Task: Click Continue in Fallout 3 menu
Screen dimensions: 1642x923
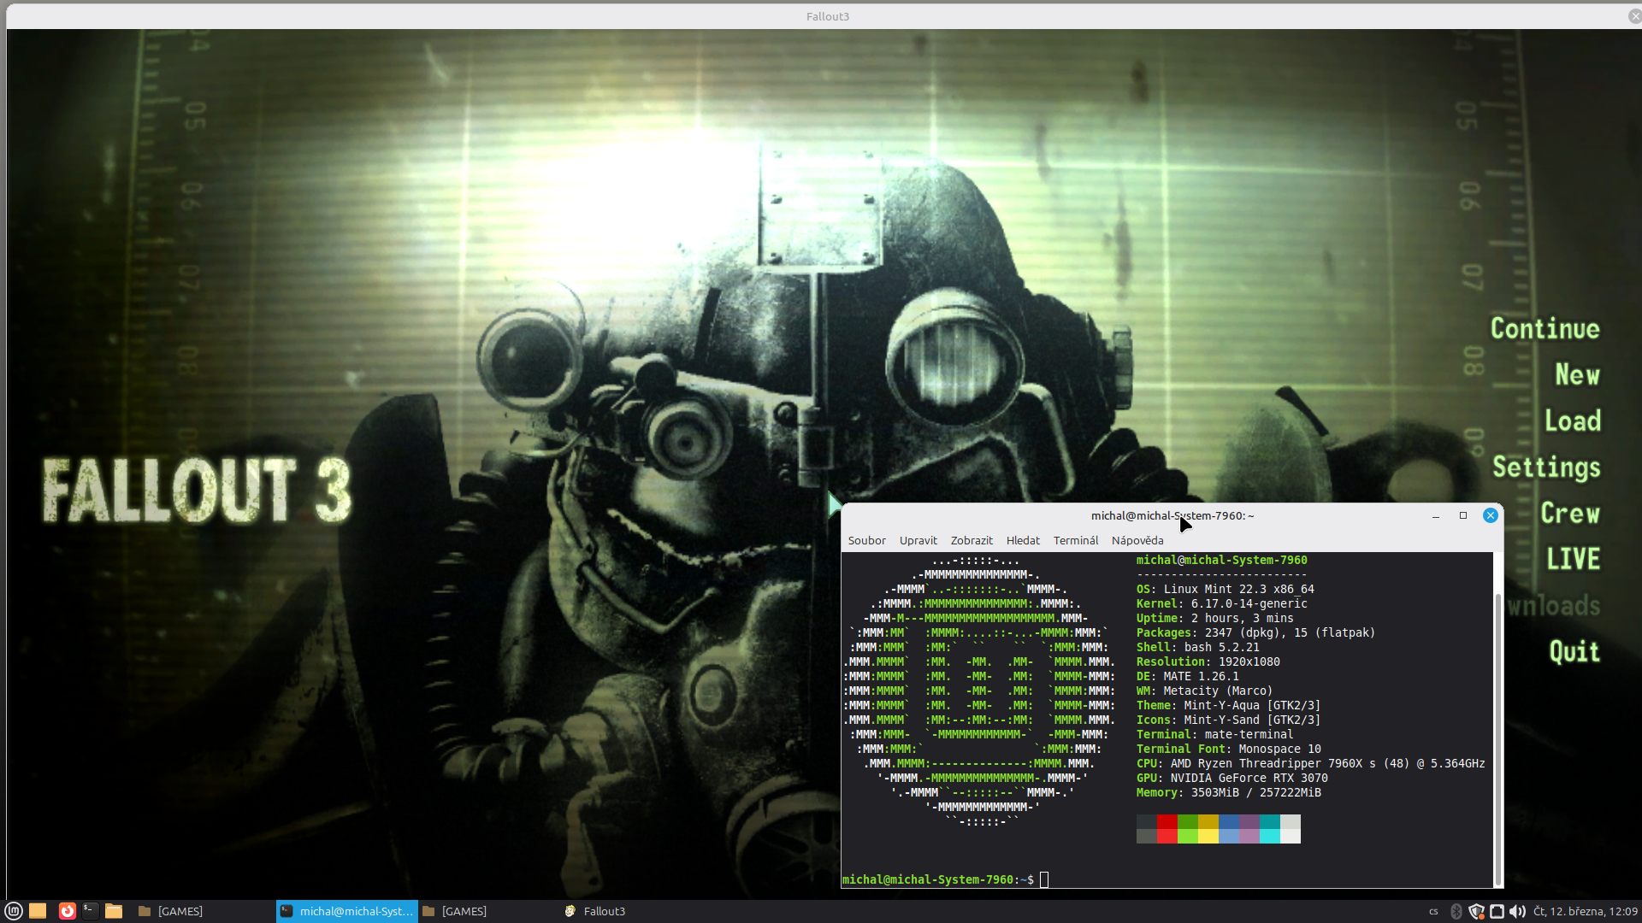Action: click(1545, 329)
